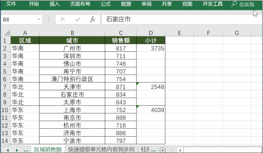Open the 文件 menu
This screenshot has width=263, height=153.
(11, 4)
